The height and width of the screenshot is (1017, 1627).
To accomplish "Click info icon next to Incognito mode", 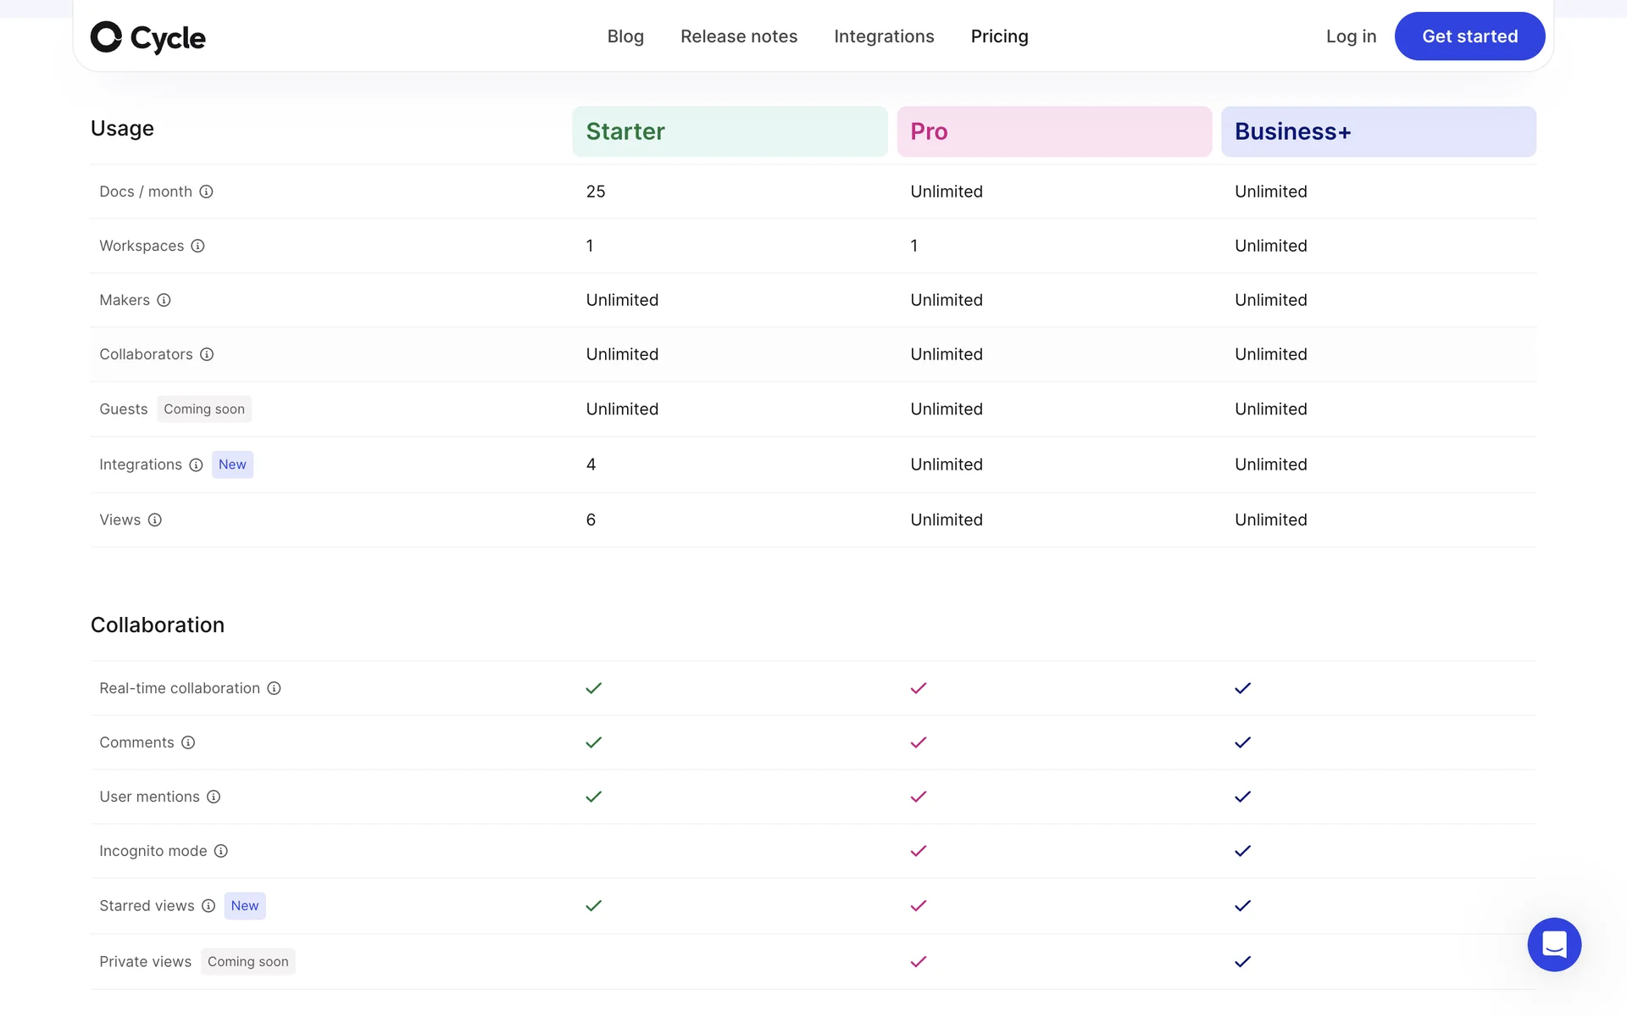I will pos(220,851).
